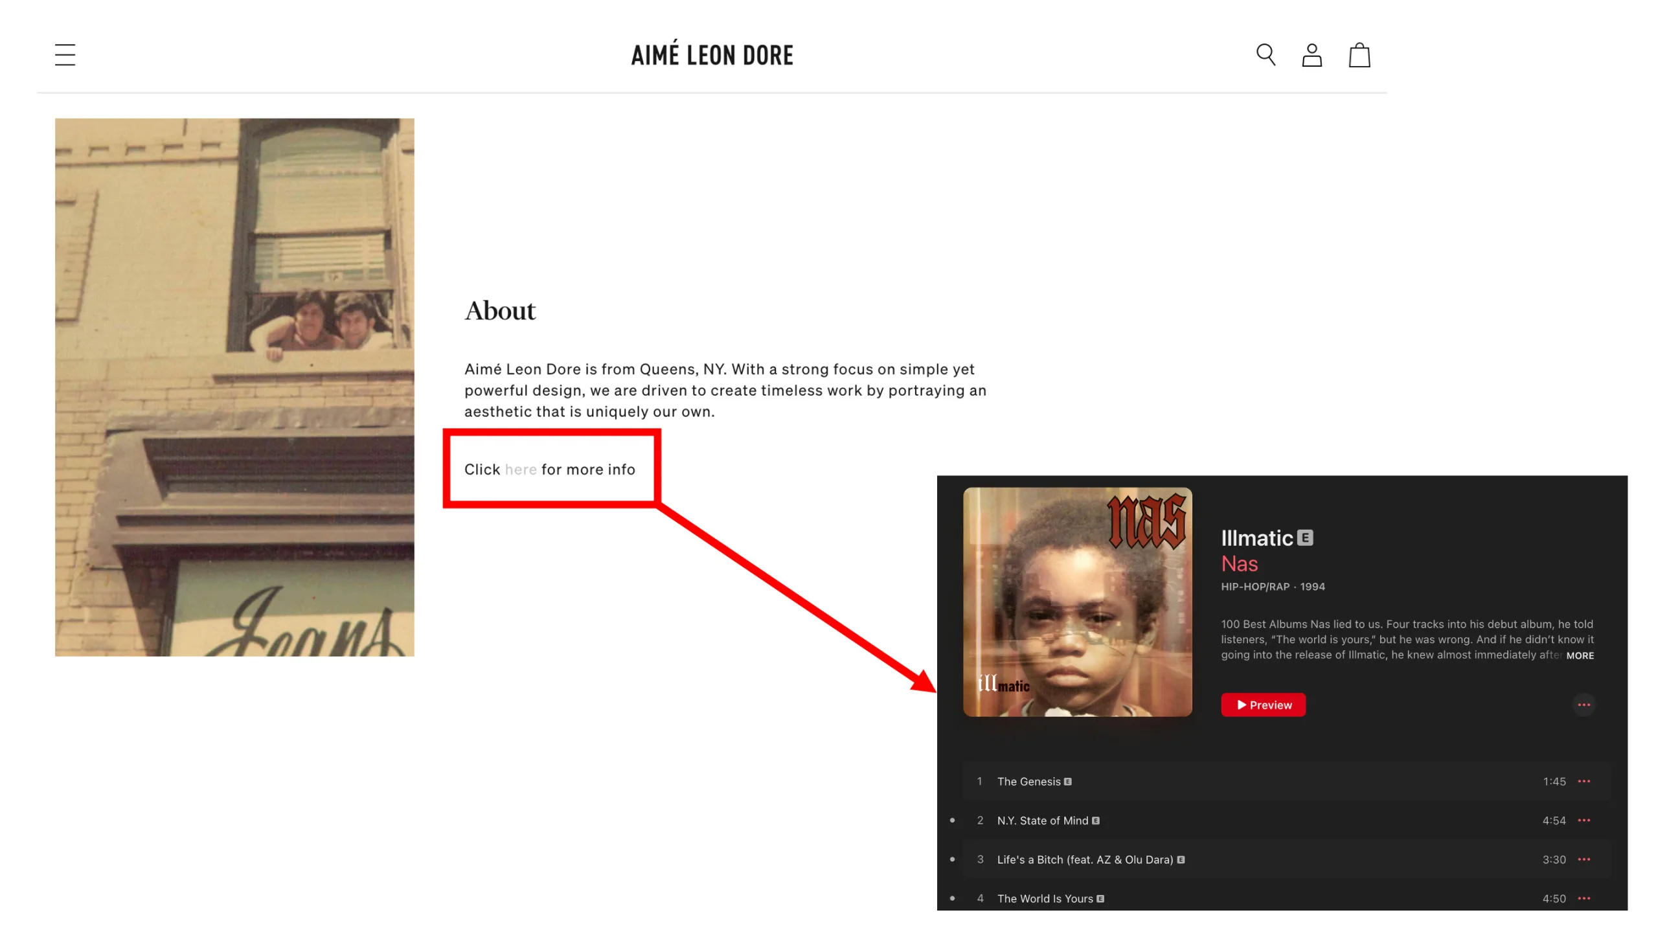The width and height of the screenshot is (1658, 928).
Task: Click the 'here' link for more info
Action: click(520, 470)
